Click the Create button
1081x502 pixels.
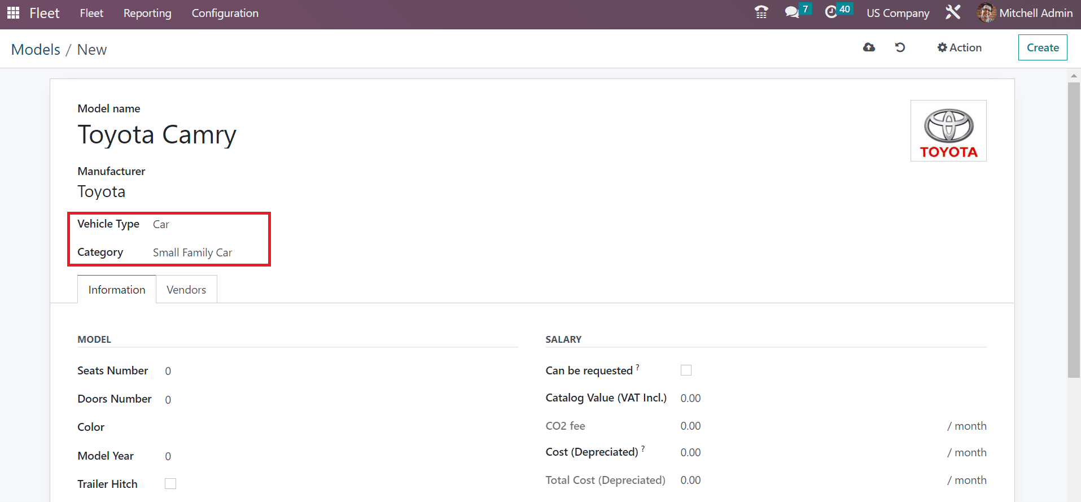[x=1043, y=47]
